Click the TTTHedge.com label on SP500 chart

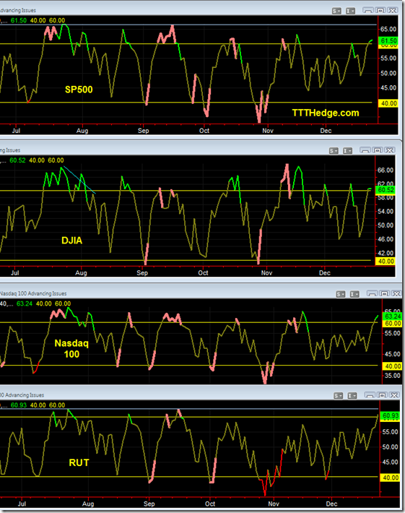click(x=326, y=113)
